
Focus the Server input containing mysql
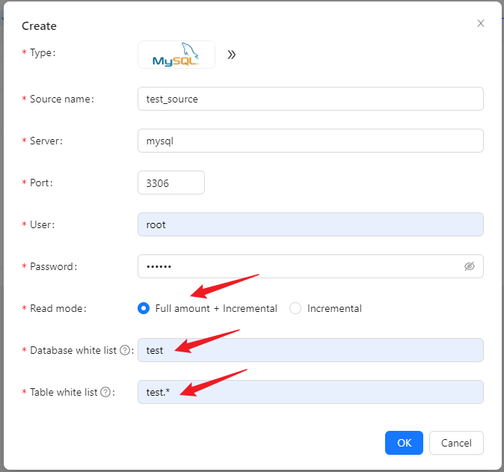point(310,141)
